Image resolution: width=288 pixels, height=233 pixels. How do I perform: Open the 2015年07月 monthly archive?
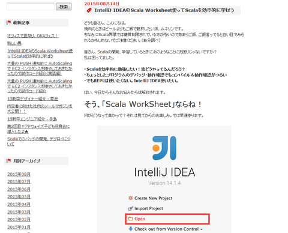click(19, 181)
